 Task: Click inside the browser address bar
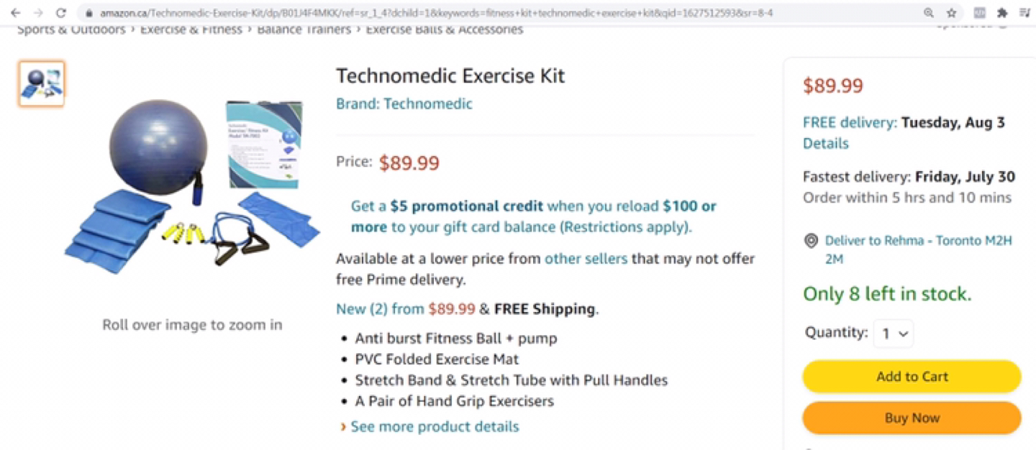pos(432,12)
